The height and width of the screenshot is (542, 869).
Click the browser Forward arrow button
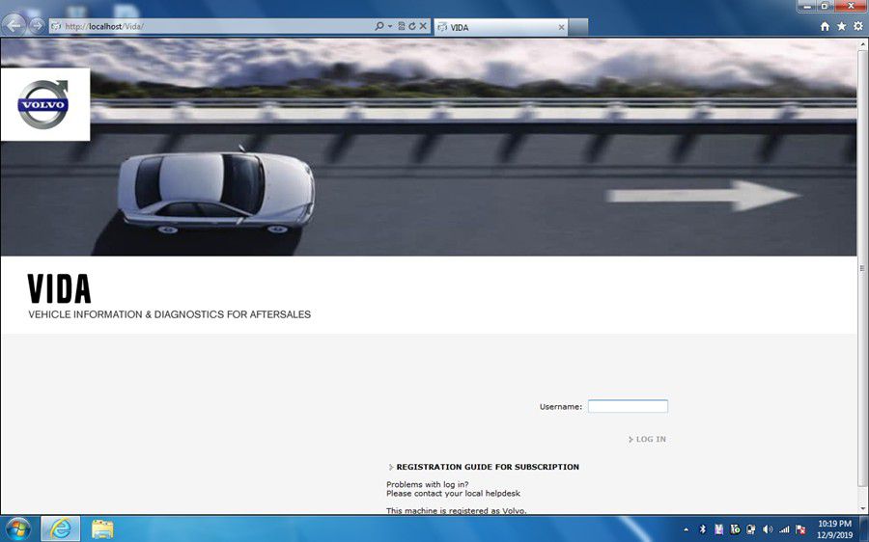coord(37,26)
